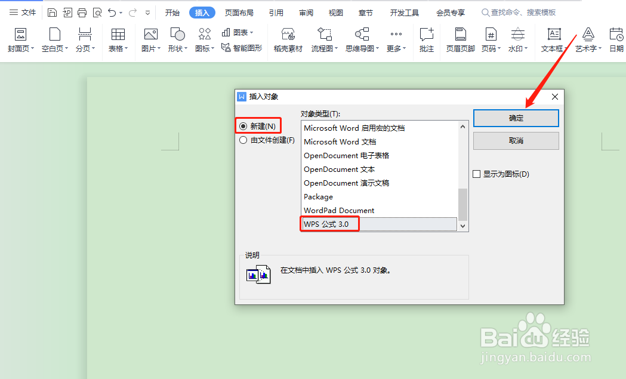
Task: Click the export-to-PDF icon next to Save
Action: coord(67,13)
